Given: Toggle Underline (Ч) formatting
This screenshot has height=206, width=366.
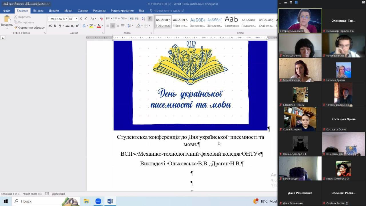Looking at the screenshot, I should click(x=60, y=26).
